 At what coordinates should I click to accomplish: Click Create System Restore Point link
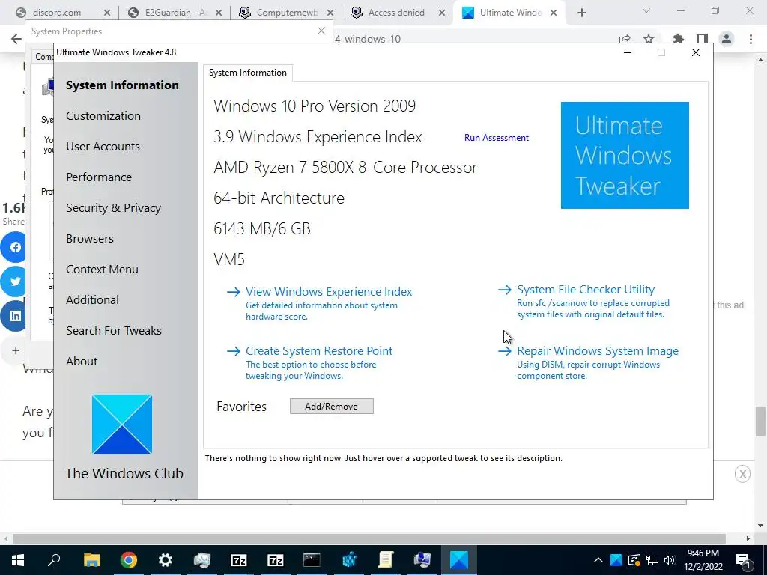tap(319, 351)
